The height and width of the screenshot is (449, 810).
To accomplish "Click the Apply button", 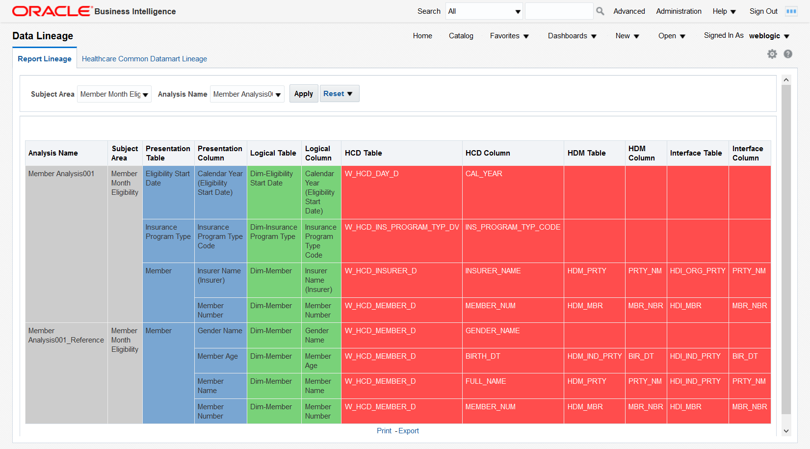I will tap(304, 94).
